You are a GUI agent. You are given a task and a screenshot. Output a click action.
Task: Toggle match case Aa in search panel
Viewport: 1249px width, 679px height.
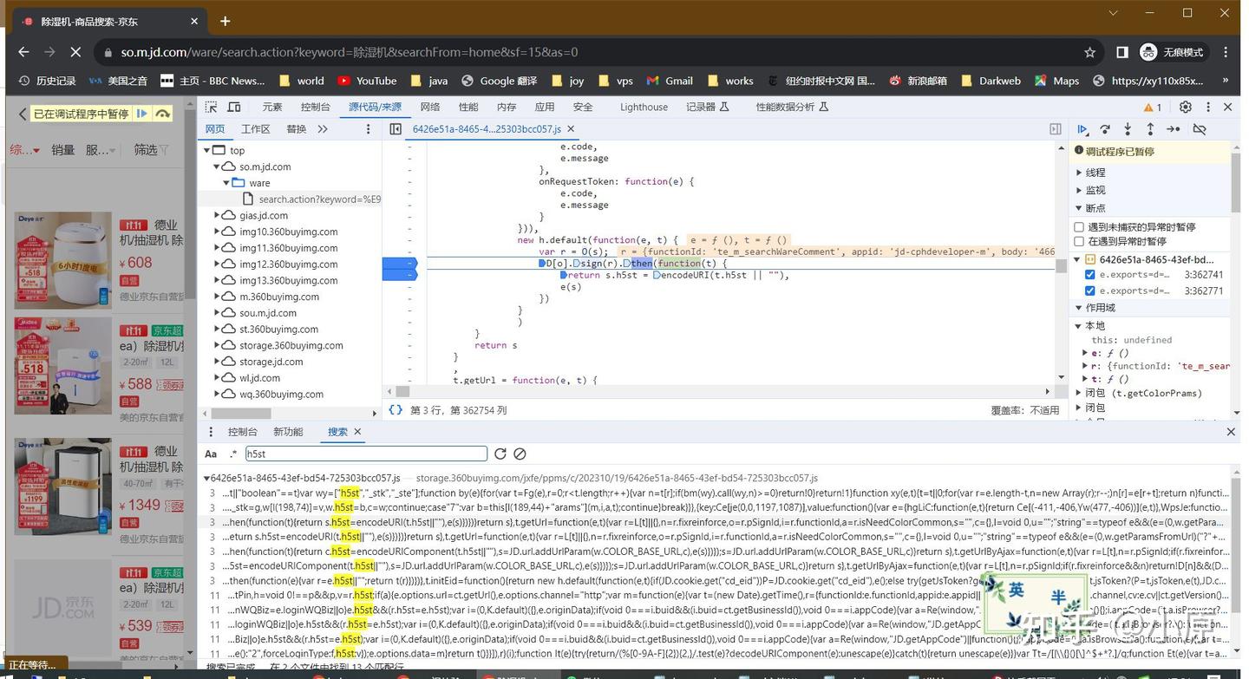pos(210,454)
